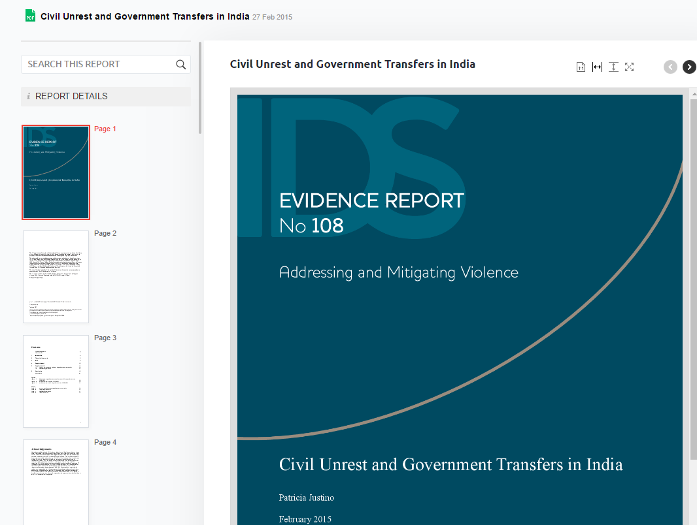
Task: Fit the document to height
Action: 613,67
